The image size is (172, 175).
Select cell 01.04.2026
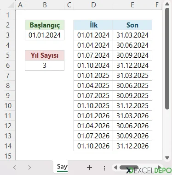(x=93, y=126)
